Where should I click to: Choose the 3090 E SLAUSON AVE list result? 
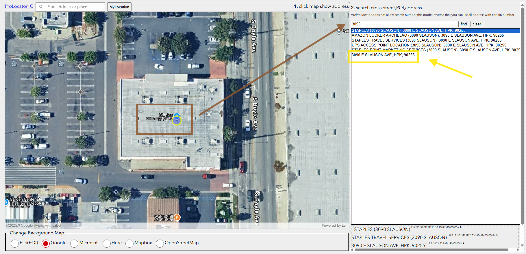(x=383, y=55)
